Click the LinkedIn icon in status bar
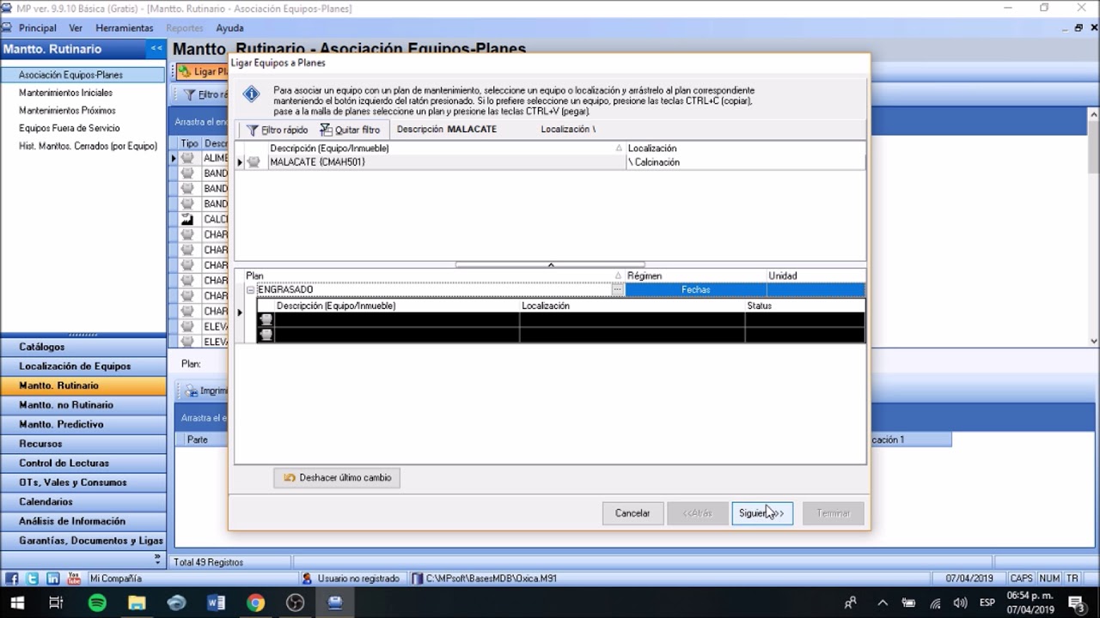Image resolution: width=1100 pixels, height=618 pixels. (52, 579)
